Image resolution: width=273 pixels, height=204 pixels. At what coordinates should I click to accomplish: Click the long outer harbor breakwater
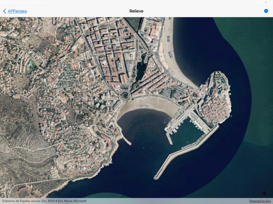click(x=186, y=152)
